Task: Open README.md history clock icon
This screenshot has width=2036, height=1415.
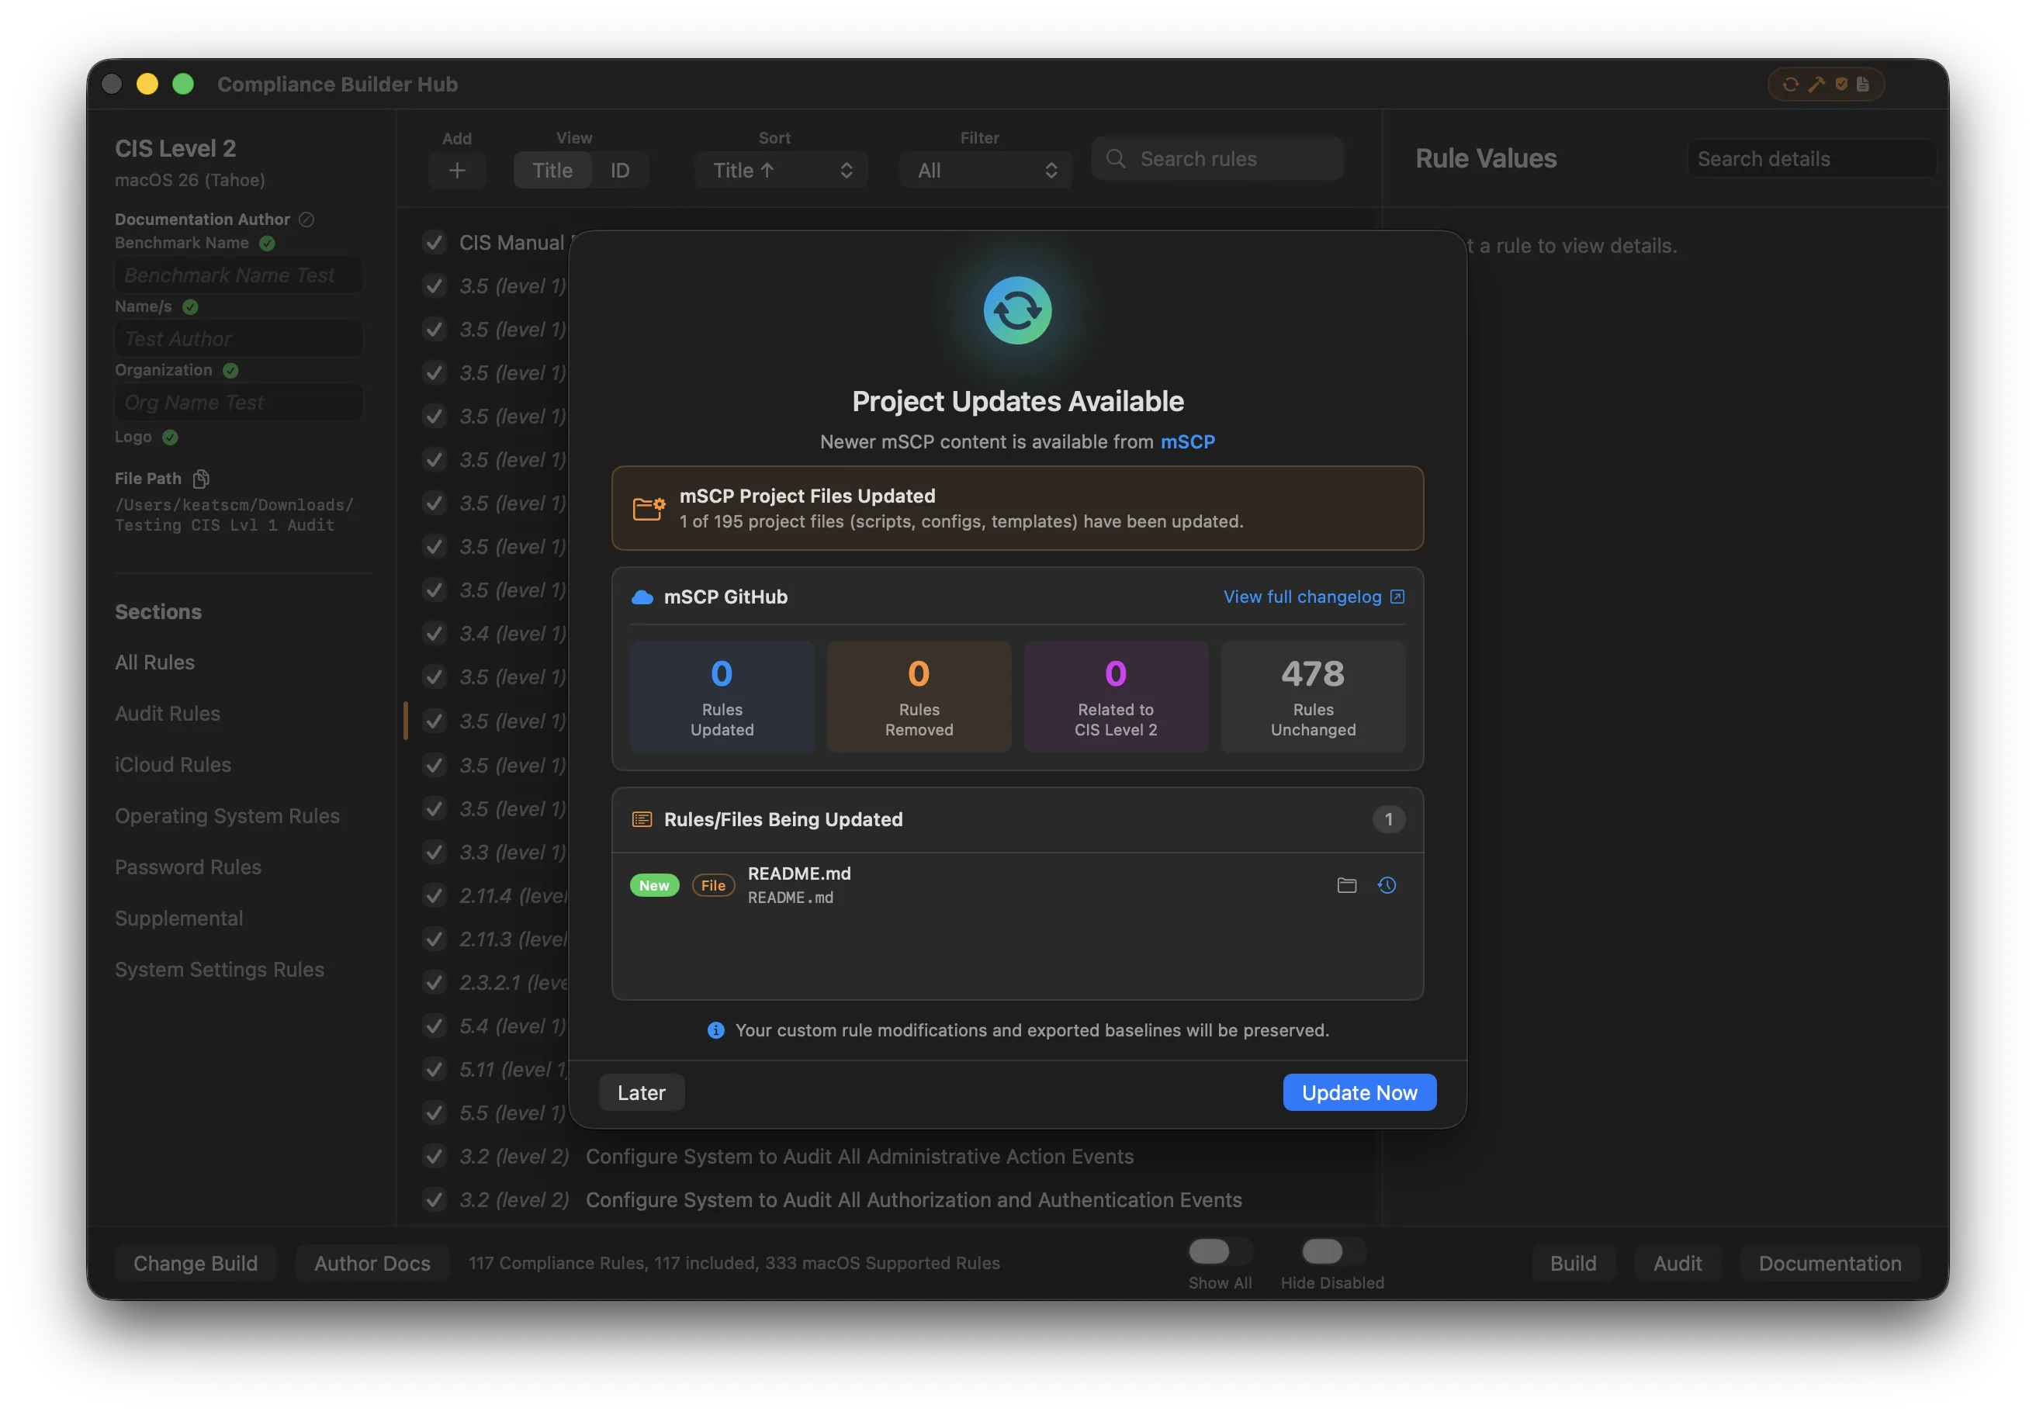Action: pyautogui.click(x=1387, y=885)
